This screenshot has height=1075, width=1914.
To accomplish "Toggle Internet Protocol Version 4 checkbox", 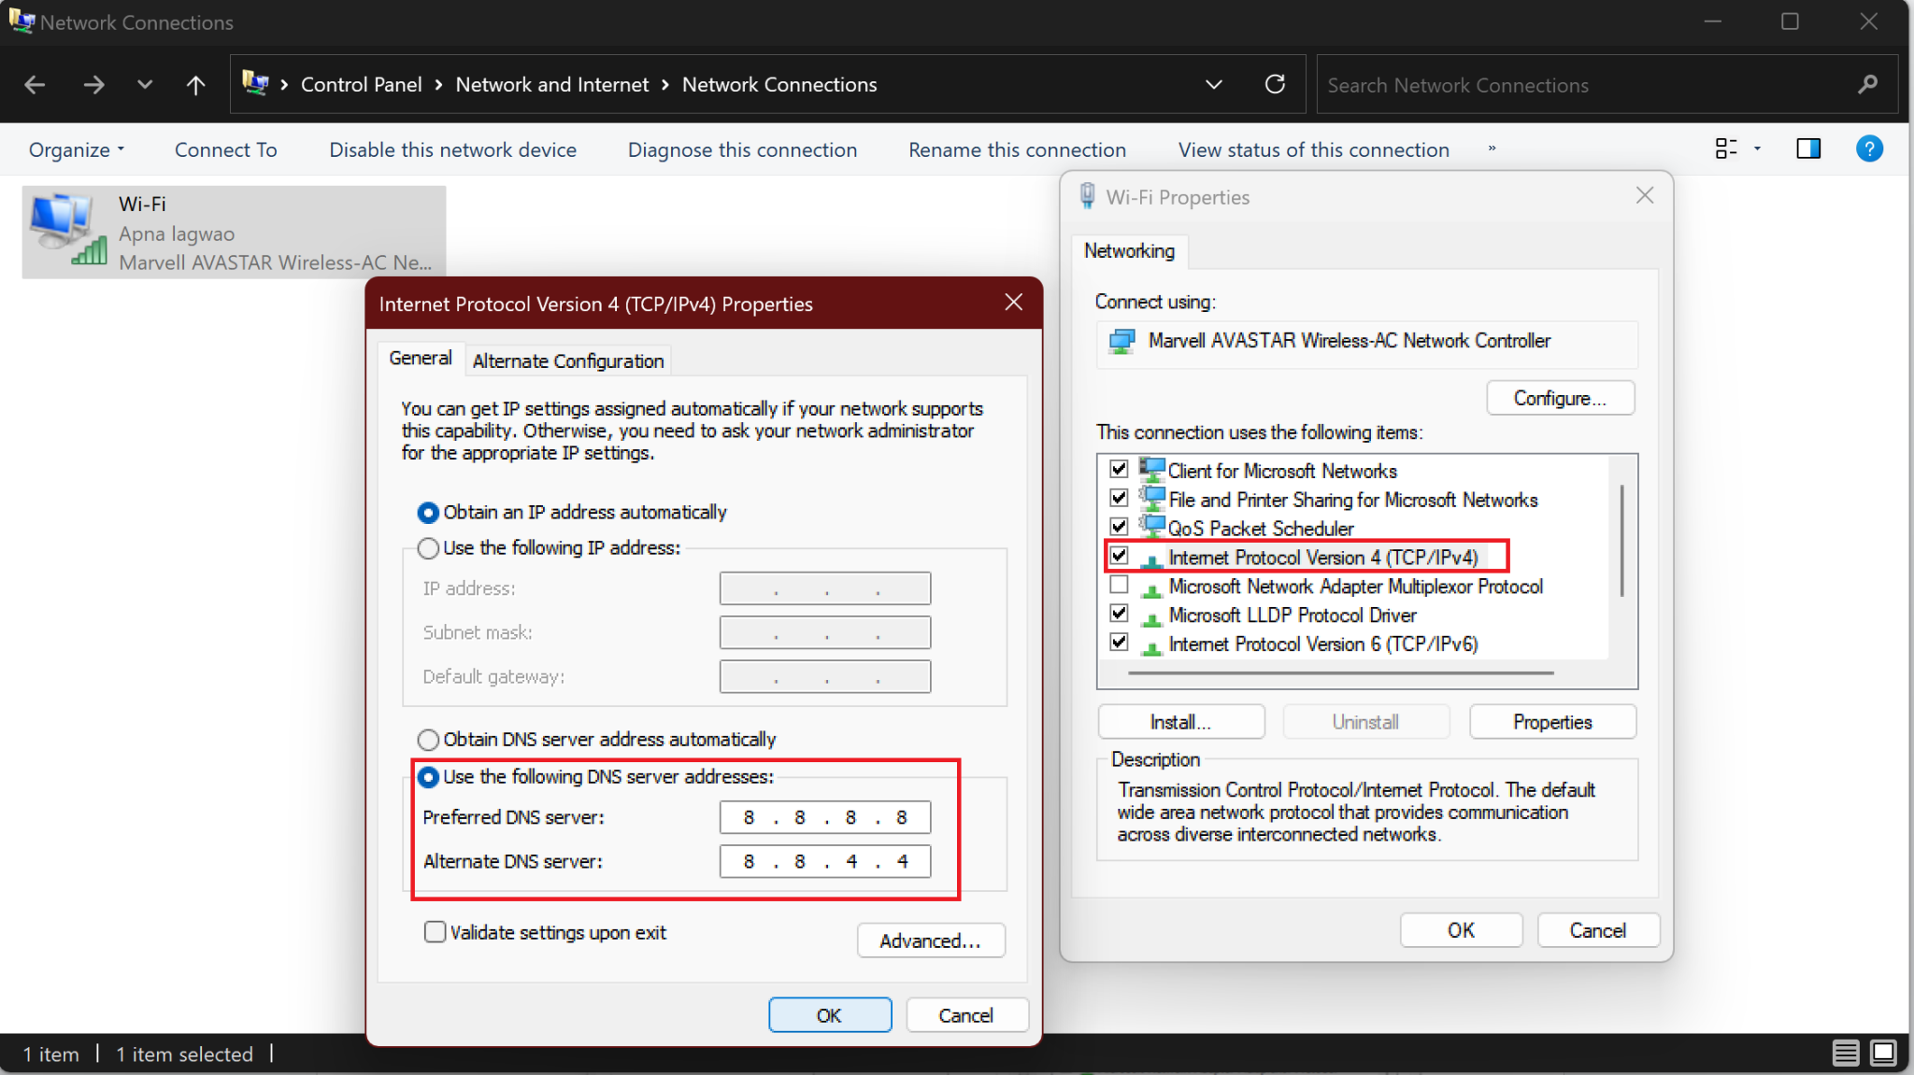I will coord(1118,556).
